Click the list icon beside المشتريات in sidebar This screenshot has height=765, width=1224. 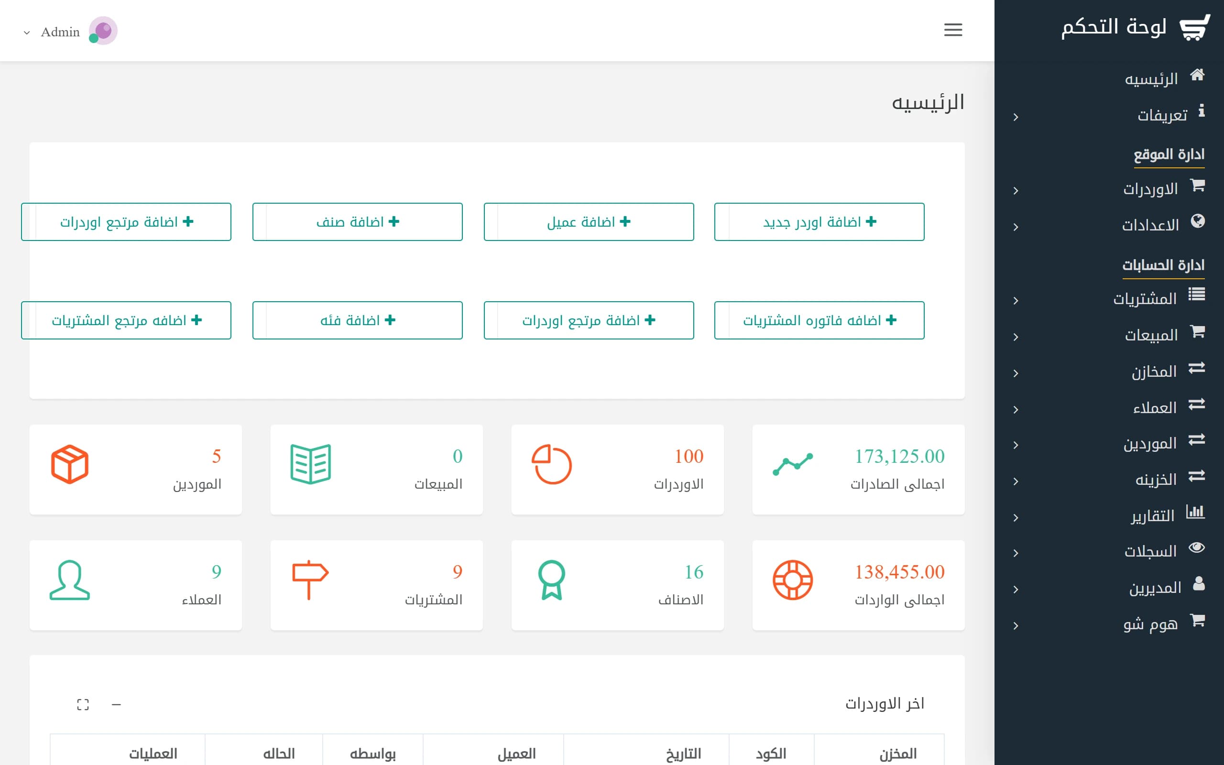(1197, 294)
